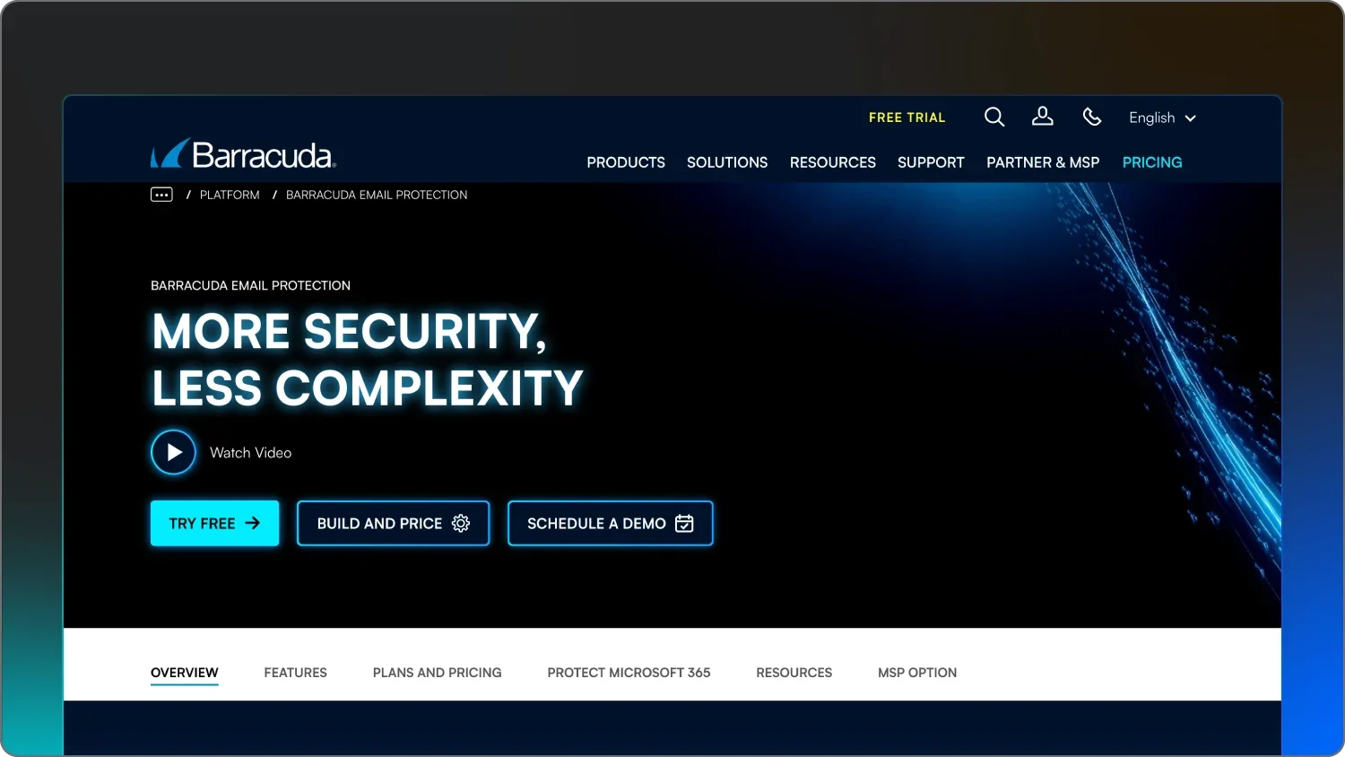Open the Support menu
The width and height of the screenshot is (1345, 757).
pyautogui.click(x=931, y=162)
